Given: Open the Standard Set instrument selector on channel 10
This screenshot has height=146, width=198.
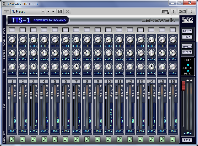Looking at the screenshot, I should (111, 116).
